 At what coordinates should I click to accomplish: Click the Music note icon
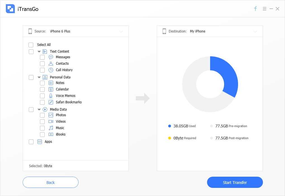[x=51, y=128]
